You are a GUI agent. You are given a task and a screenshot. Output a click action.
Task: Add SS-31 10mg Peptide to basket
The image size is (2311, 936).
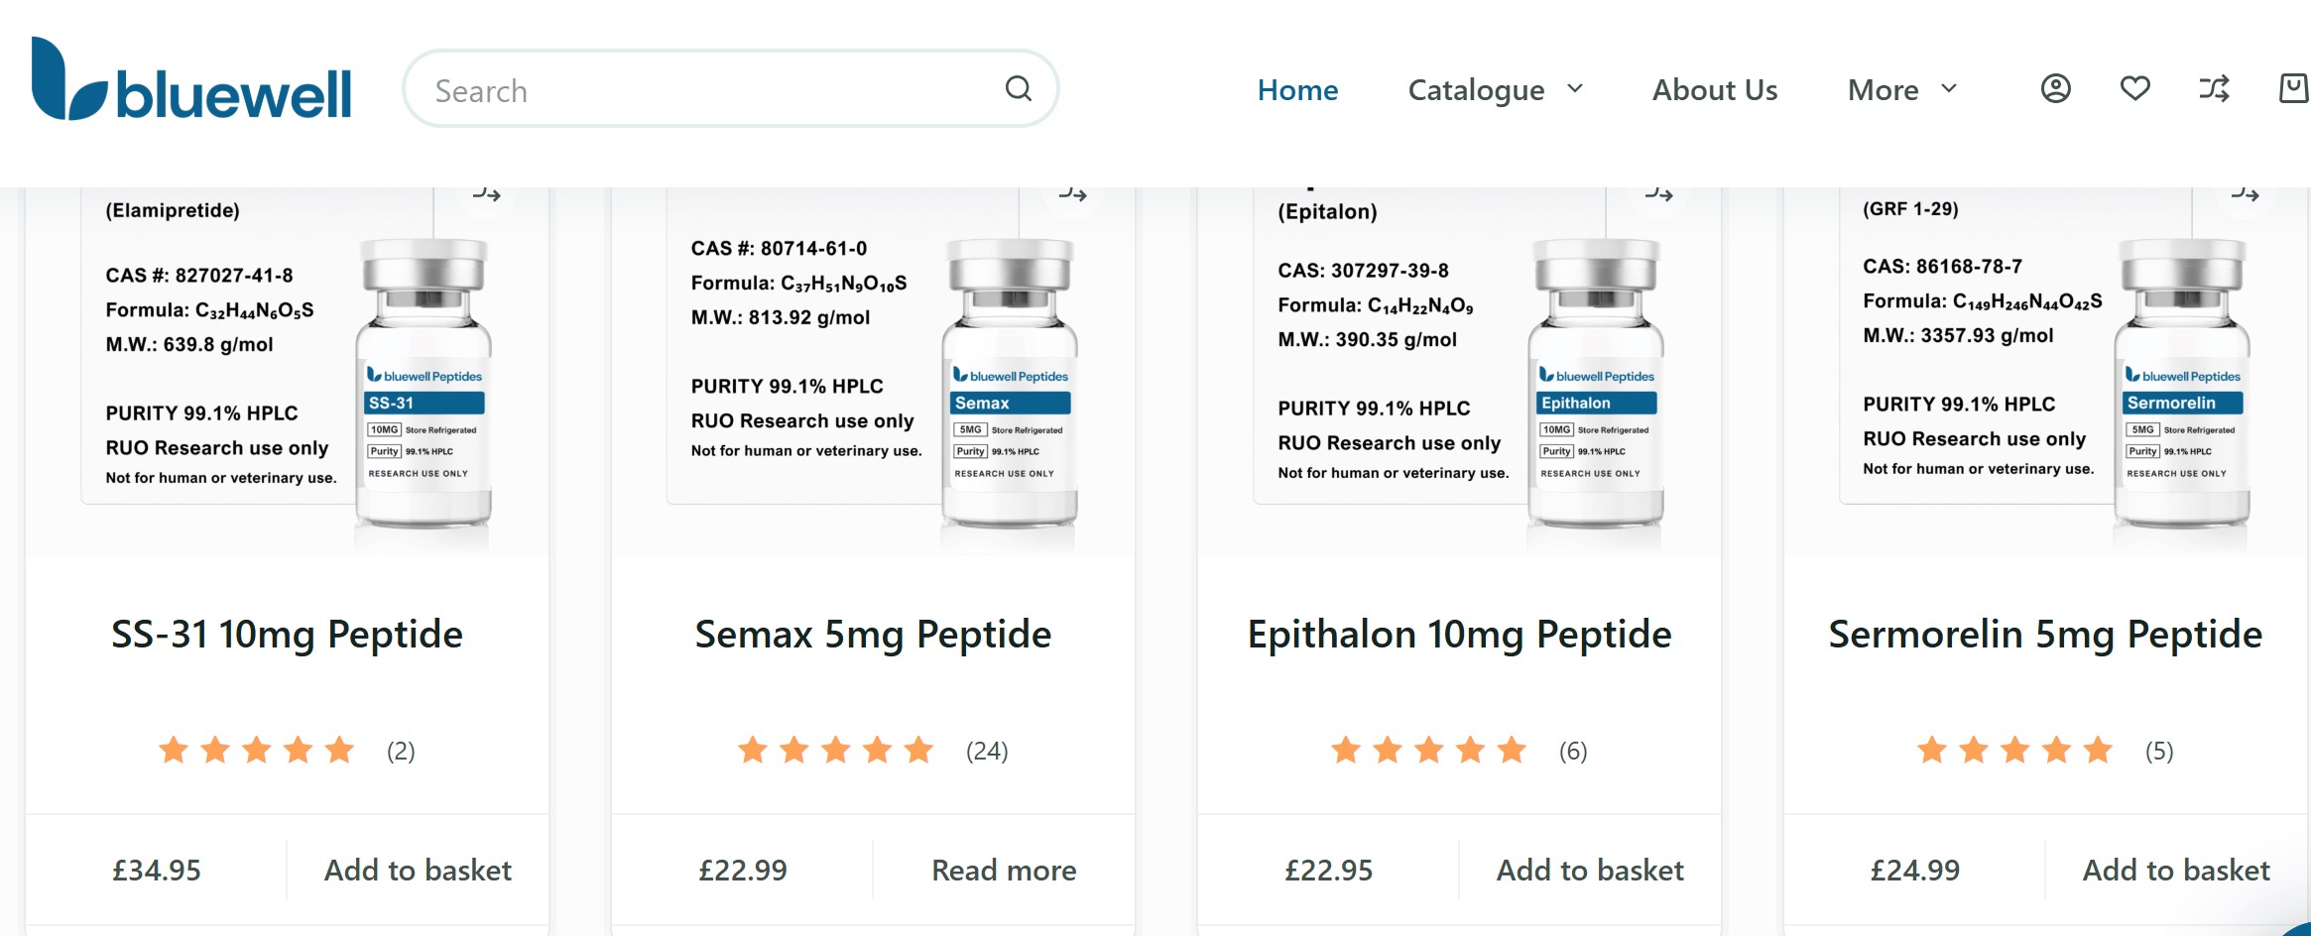coord(418,870)
